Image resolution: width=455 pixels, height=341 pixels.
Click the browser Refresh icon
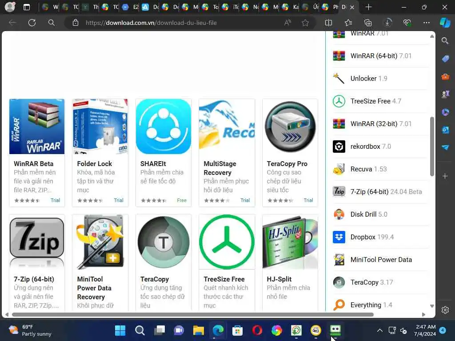click(x=32, y=23)
